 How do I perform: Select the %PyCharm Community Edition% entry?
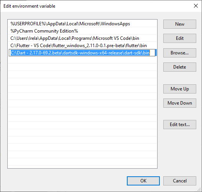[82, 31]
